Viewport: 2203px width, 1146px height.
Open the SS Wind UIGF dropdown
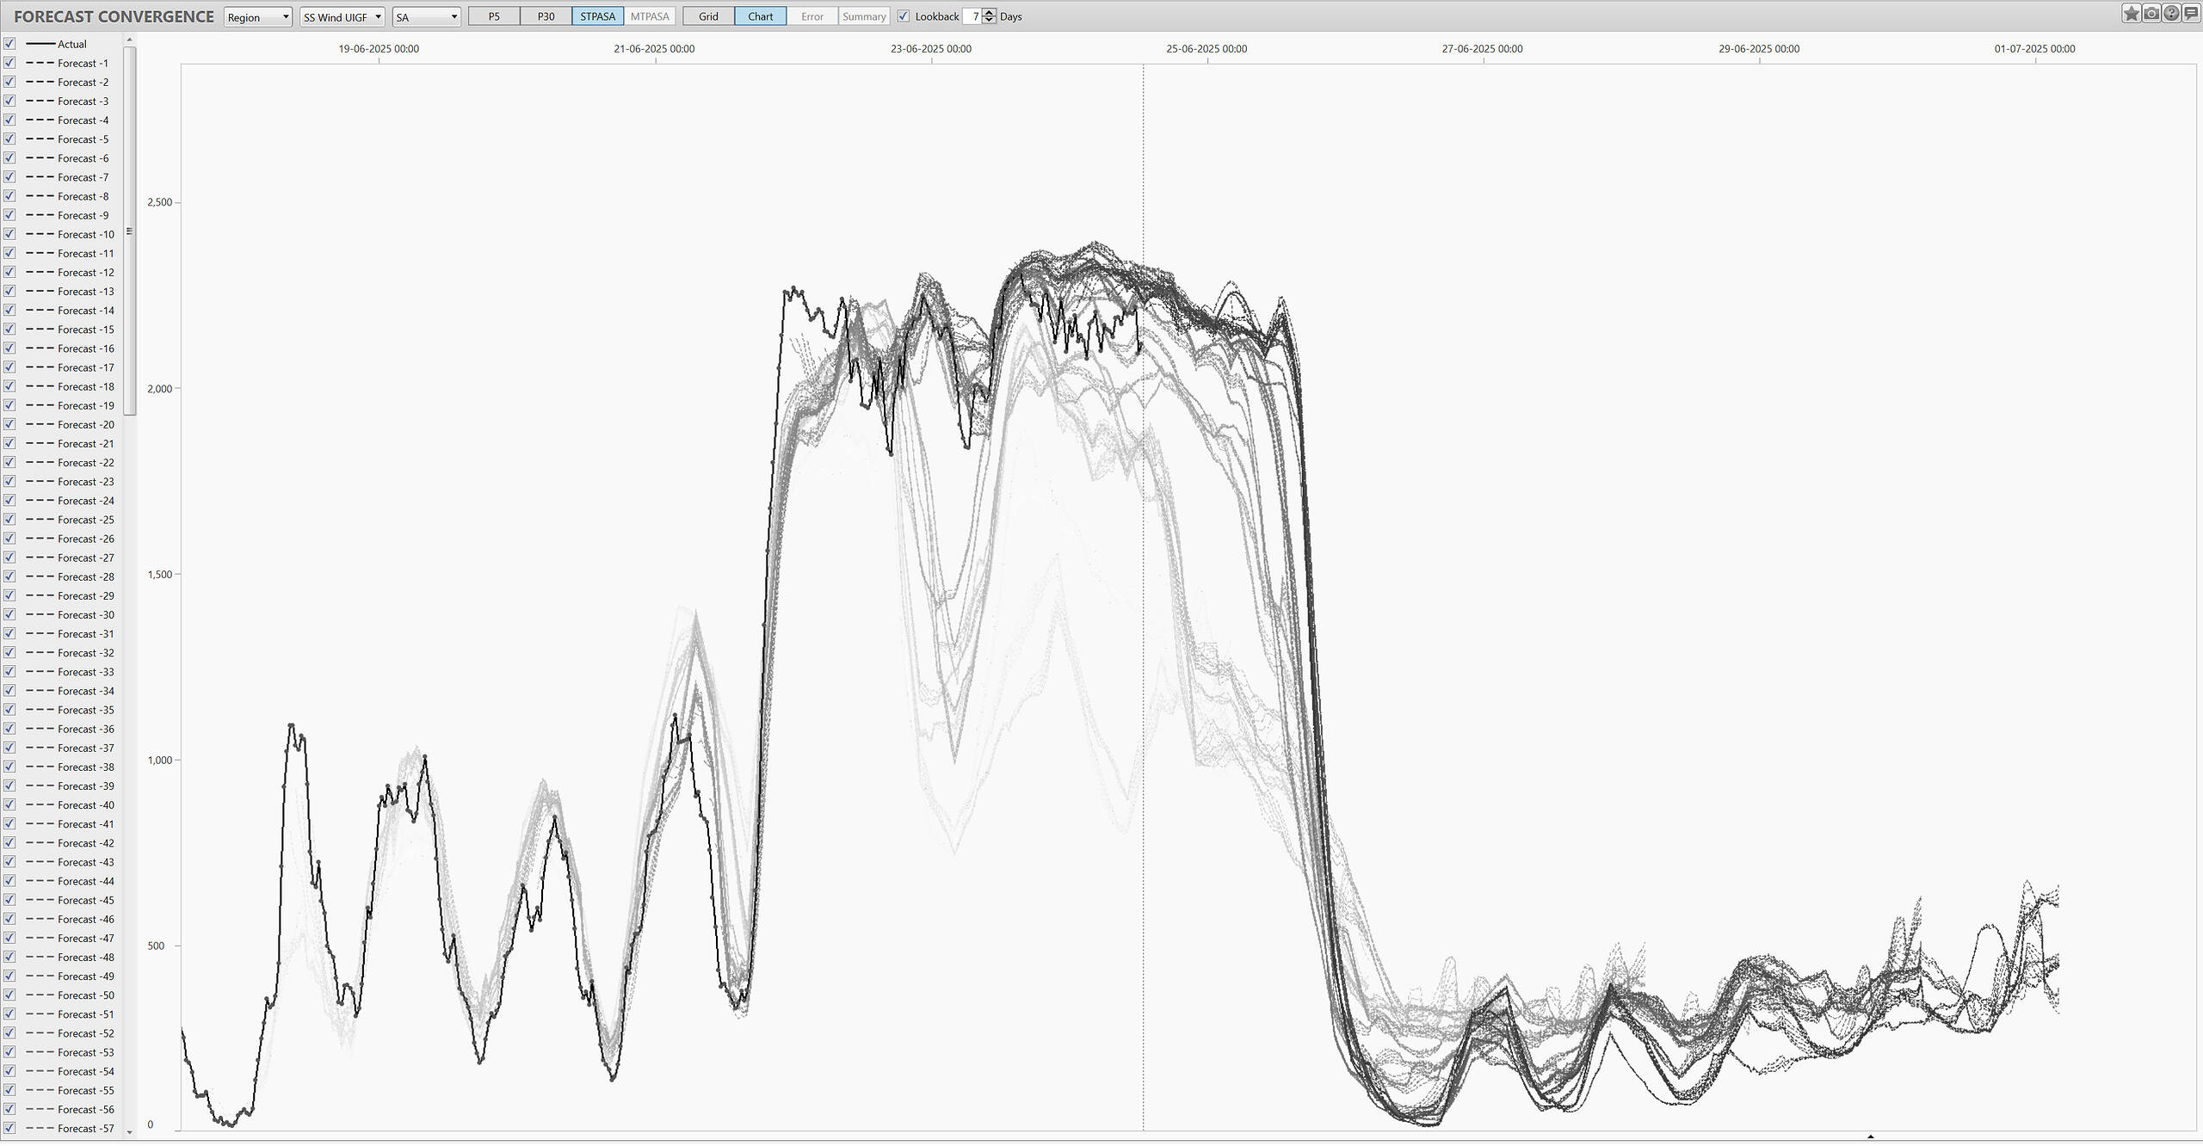(x=342, y=17)
